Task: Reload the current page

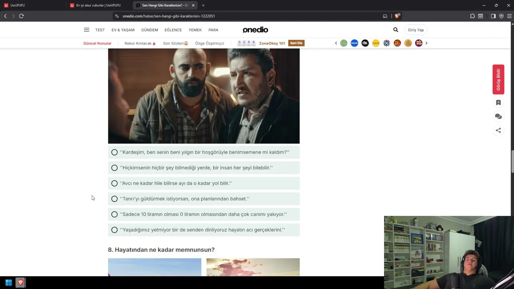Action: click(21, 16)
